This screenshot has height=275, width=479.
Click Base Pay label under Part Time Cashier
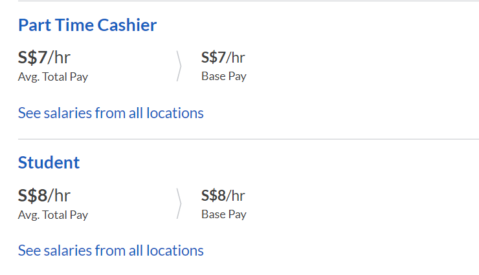[x=223, y=76]
